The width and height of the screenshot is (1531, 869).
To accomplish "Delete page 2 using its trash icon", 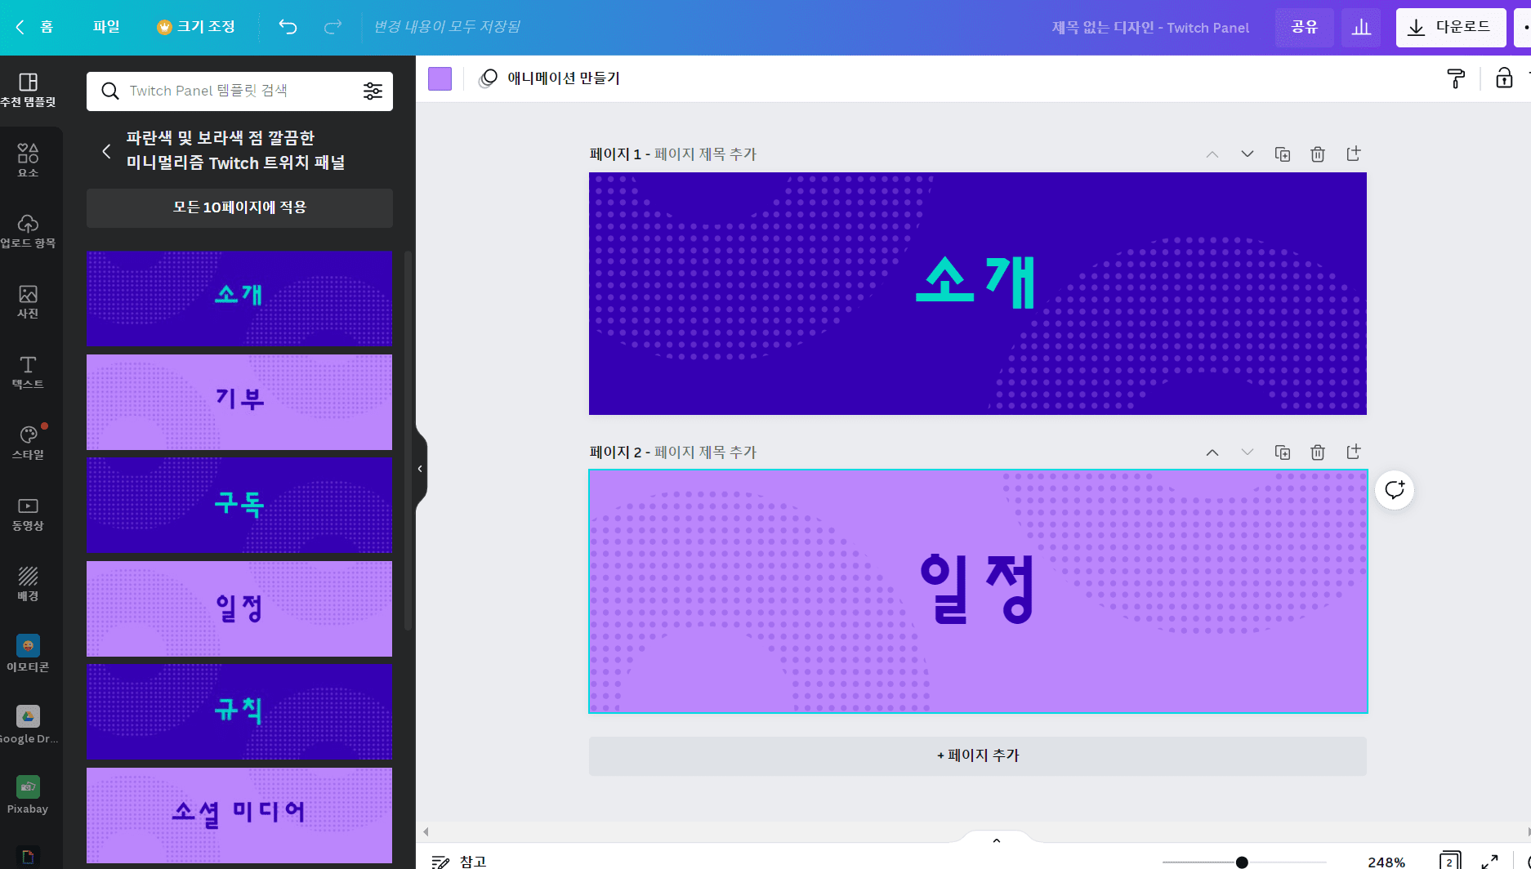I will tap(1317, 452).
